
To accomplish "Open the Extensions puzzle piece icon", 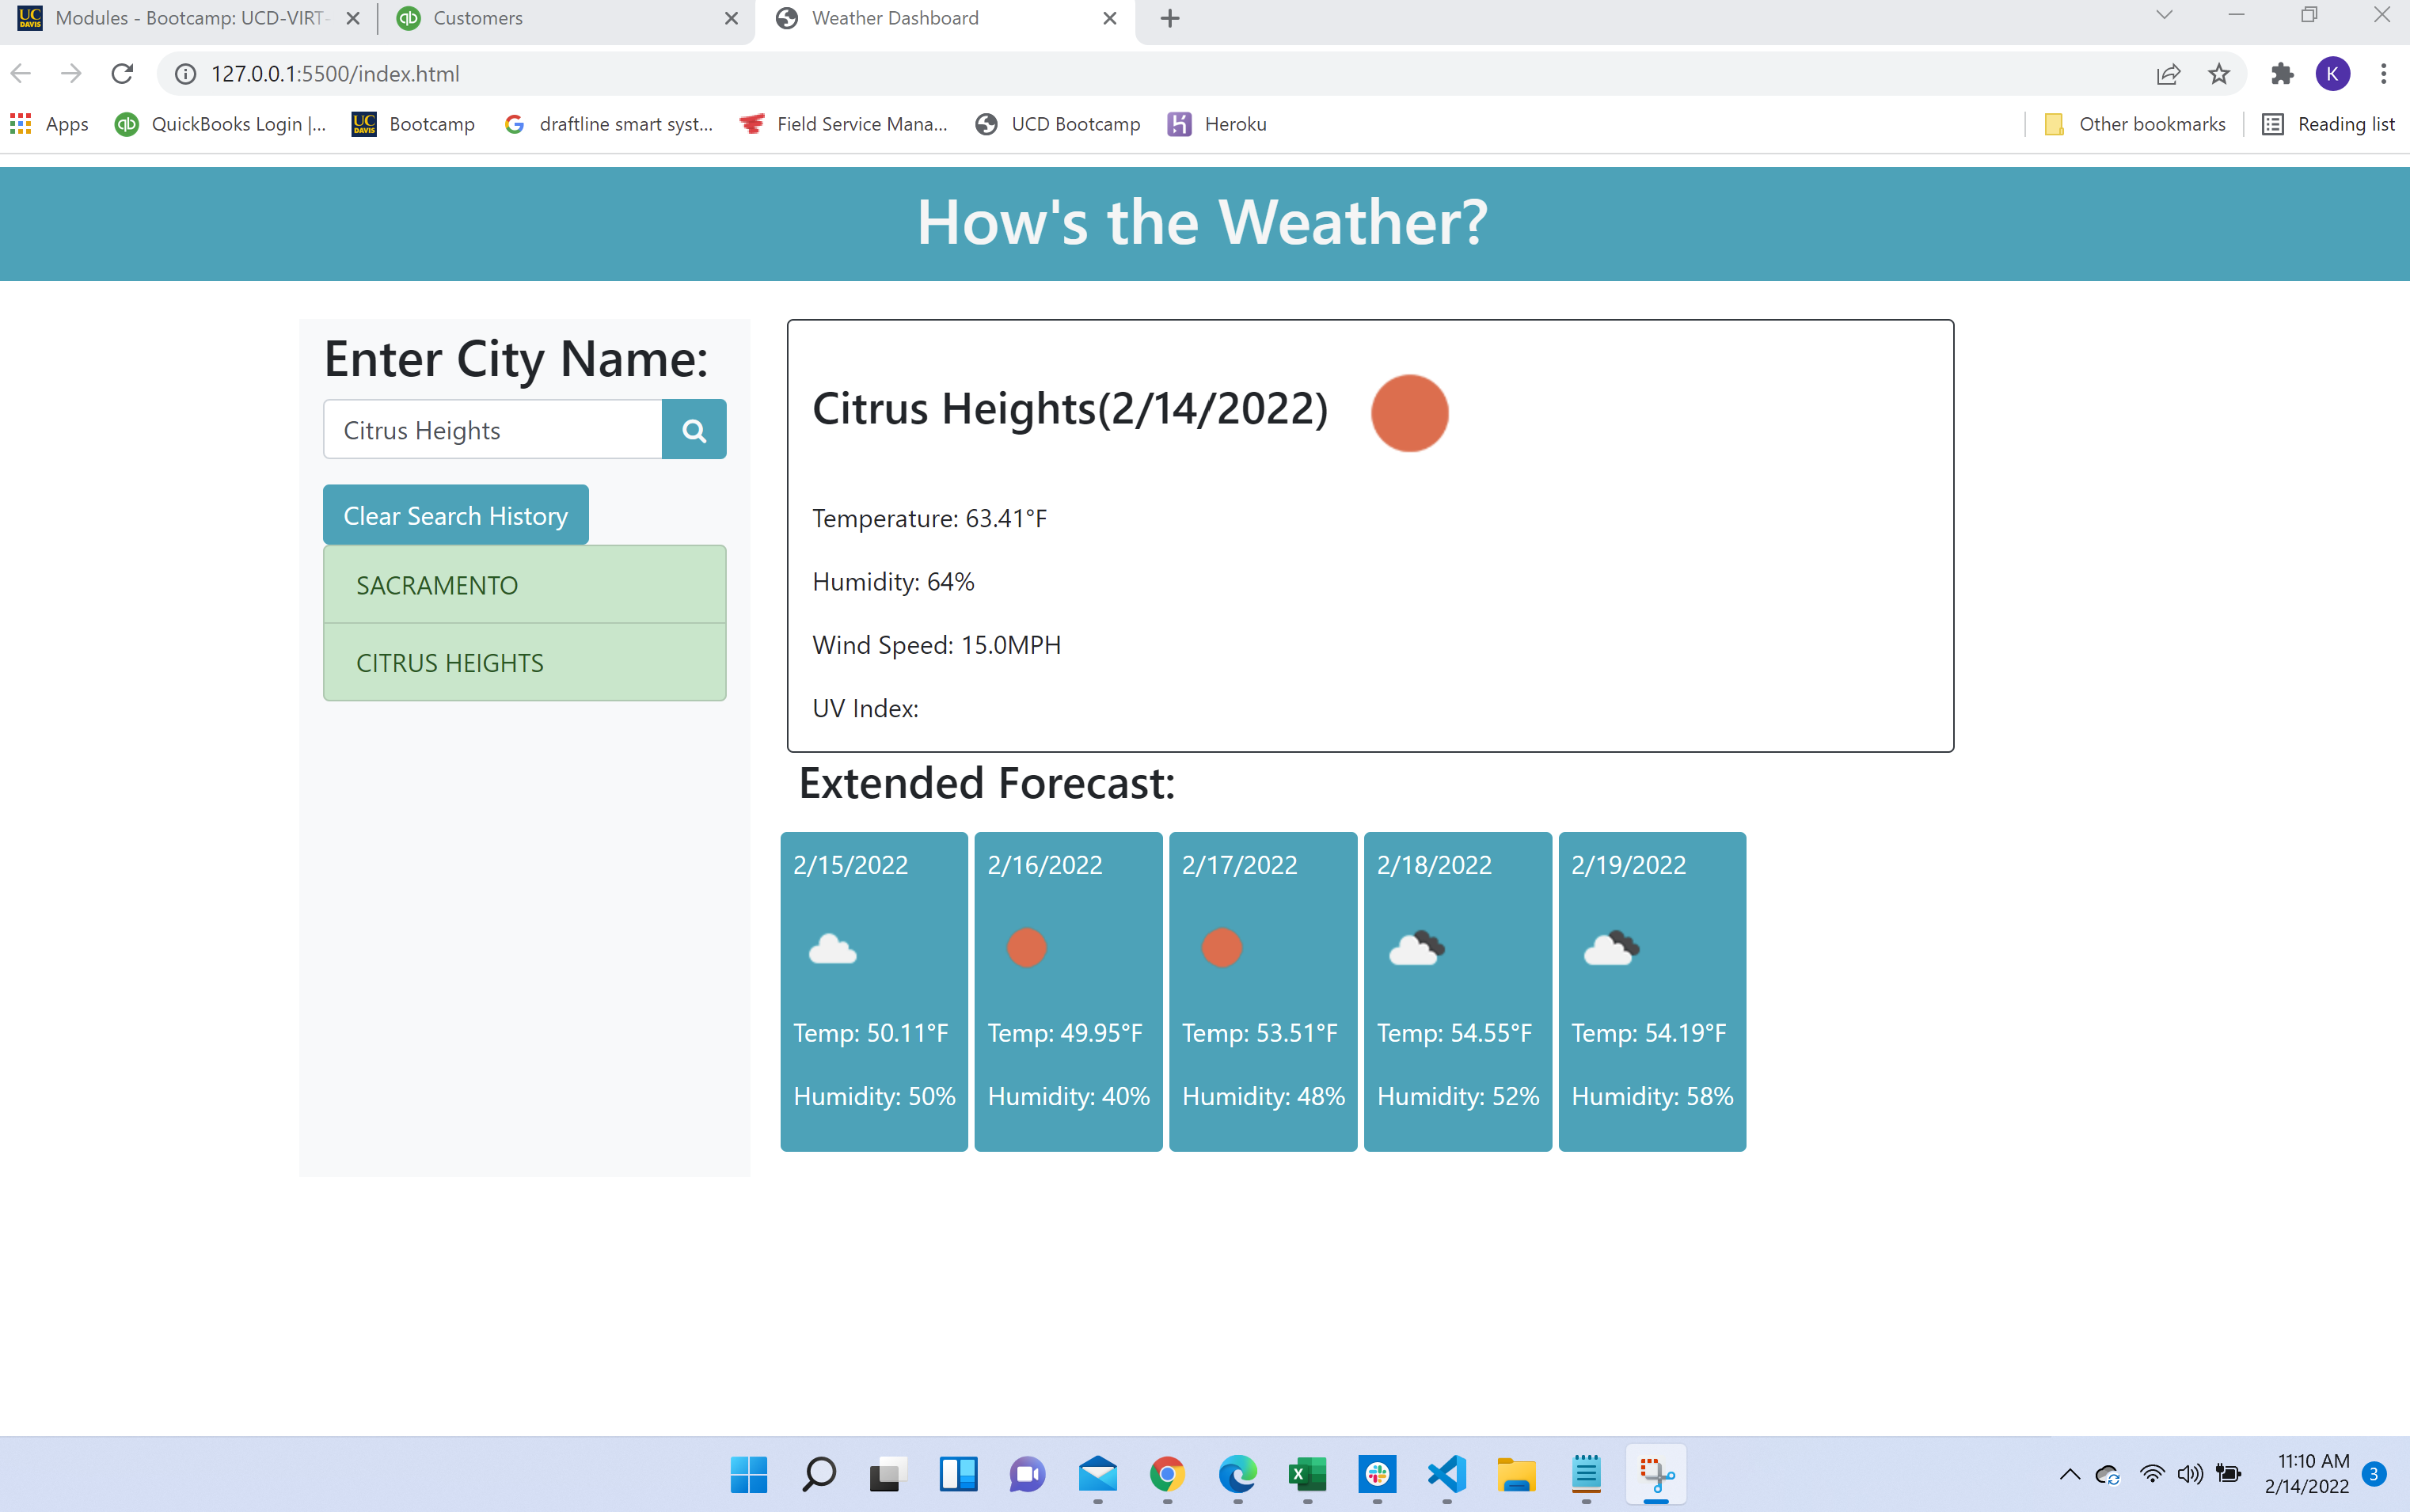I will 2282,74.
